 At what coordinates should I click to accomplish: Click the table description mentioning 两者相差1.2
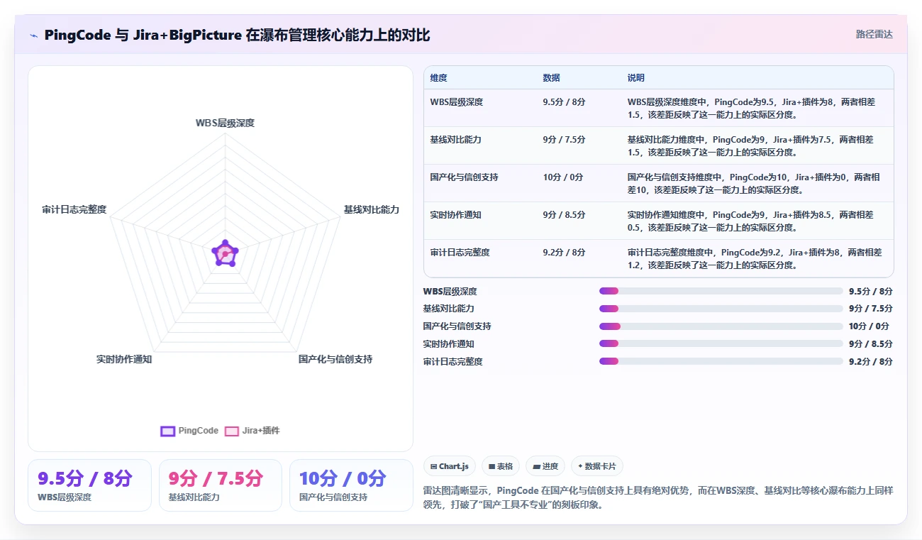point(755,259)
